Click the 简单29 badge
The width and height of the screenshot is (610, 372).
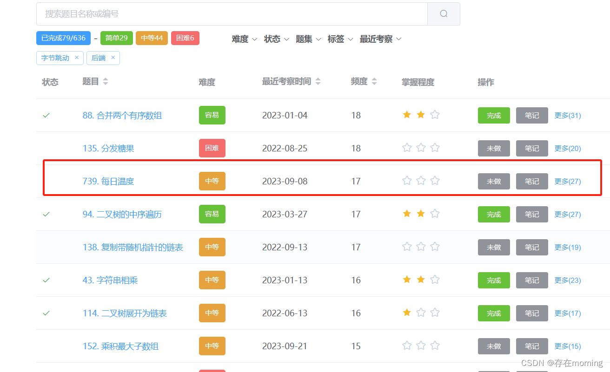117,38
